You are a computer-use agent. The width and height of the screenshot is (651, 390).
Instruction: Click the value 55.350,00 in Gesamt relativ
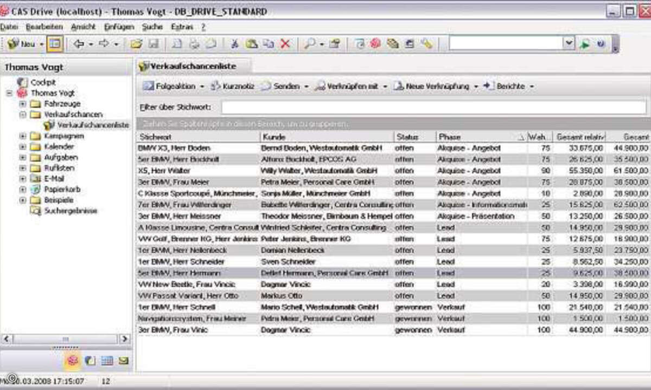point(585,171)
